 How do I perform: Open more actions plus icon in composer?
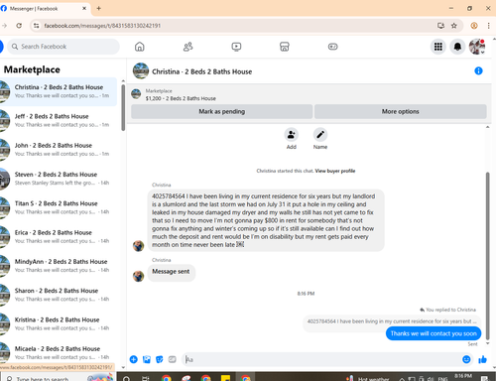(x=134, y=359)
